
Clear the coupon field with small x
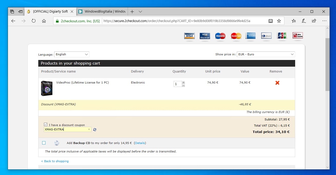pyautogui.click(x=89, y=129)
